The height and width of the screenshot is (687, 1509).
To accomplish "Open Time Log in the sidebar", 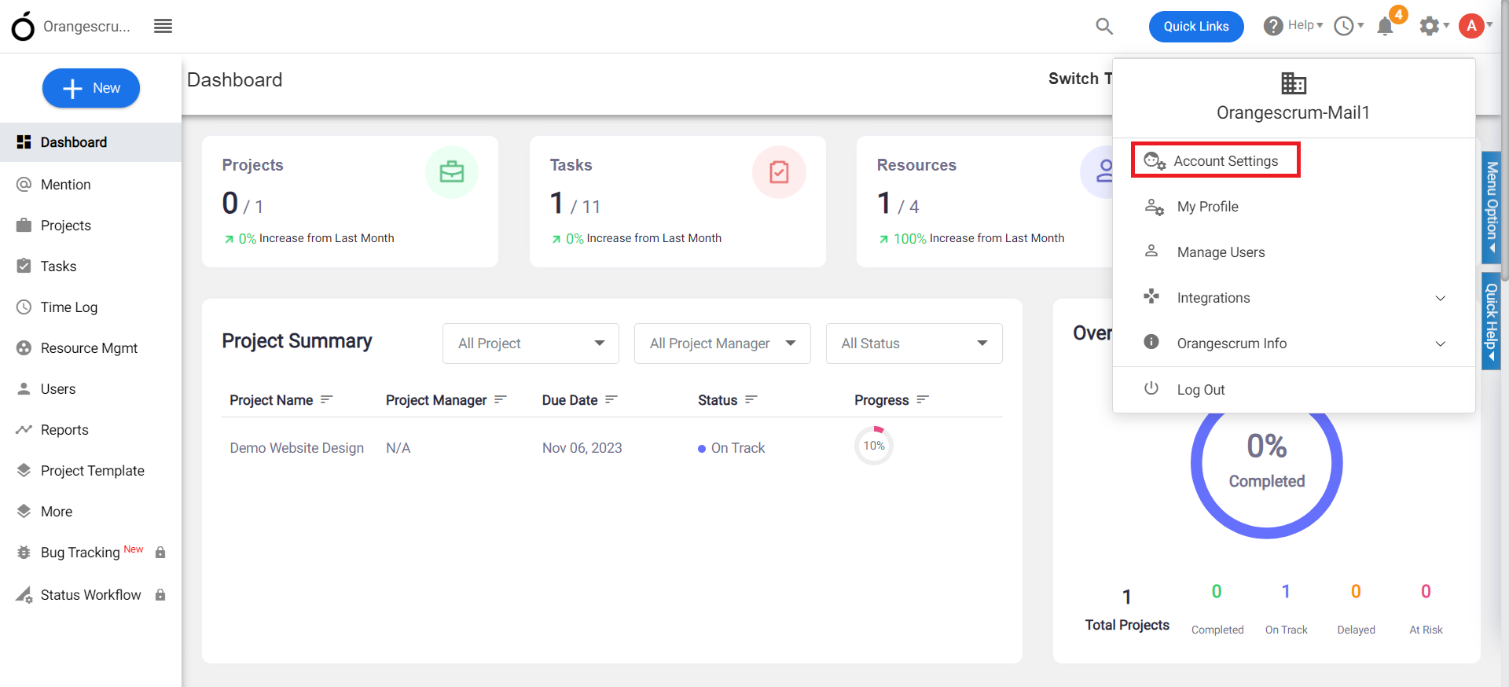I will click(x=90, y=307).
